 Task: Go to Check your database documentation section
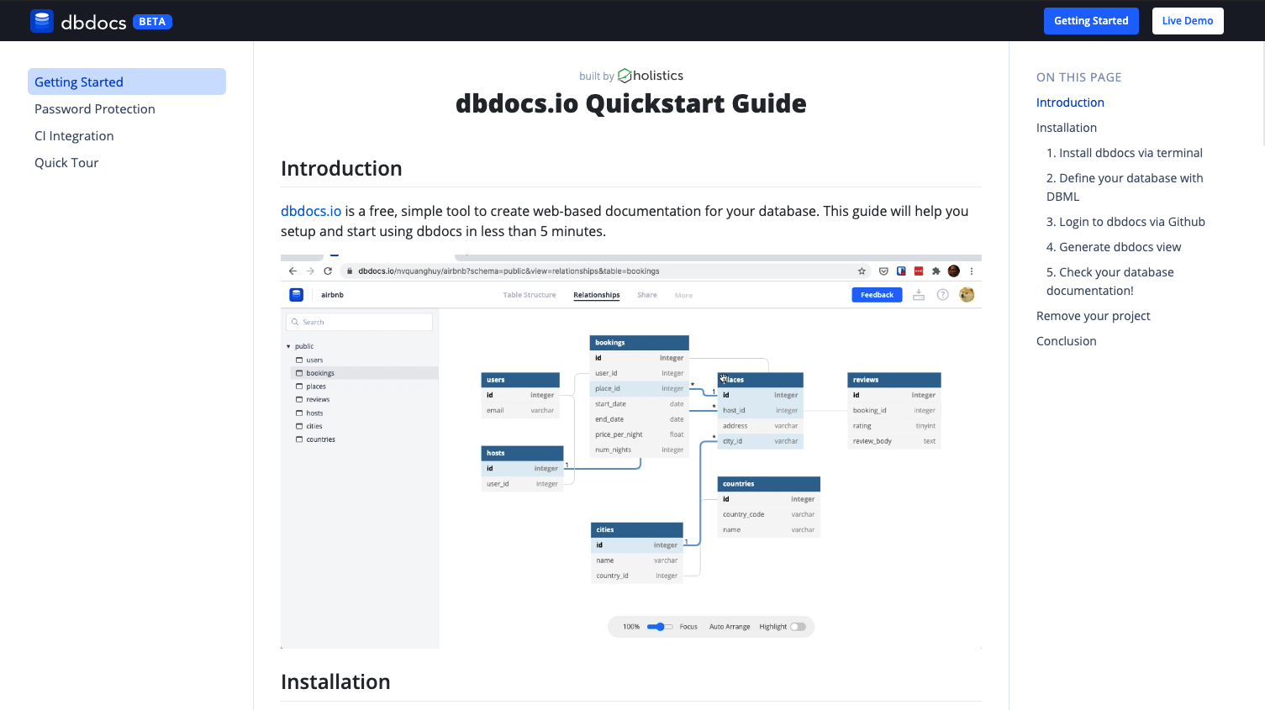[1110, 281]
